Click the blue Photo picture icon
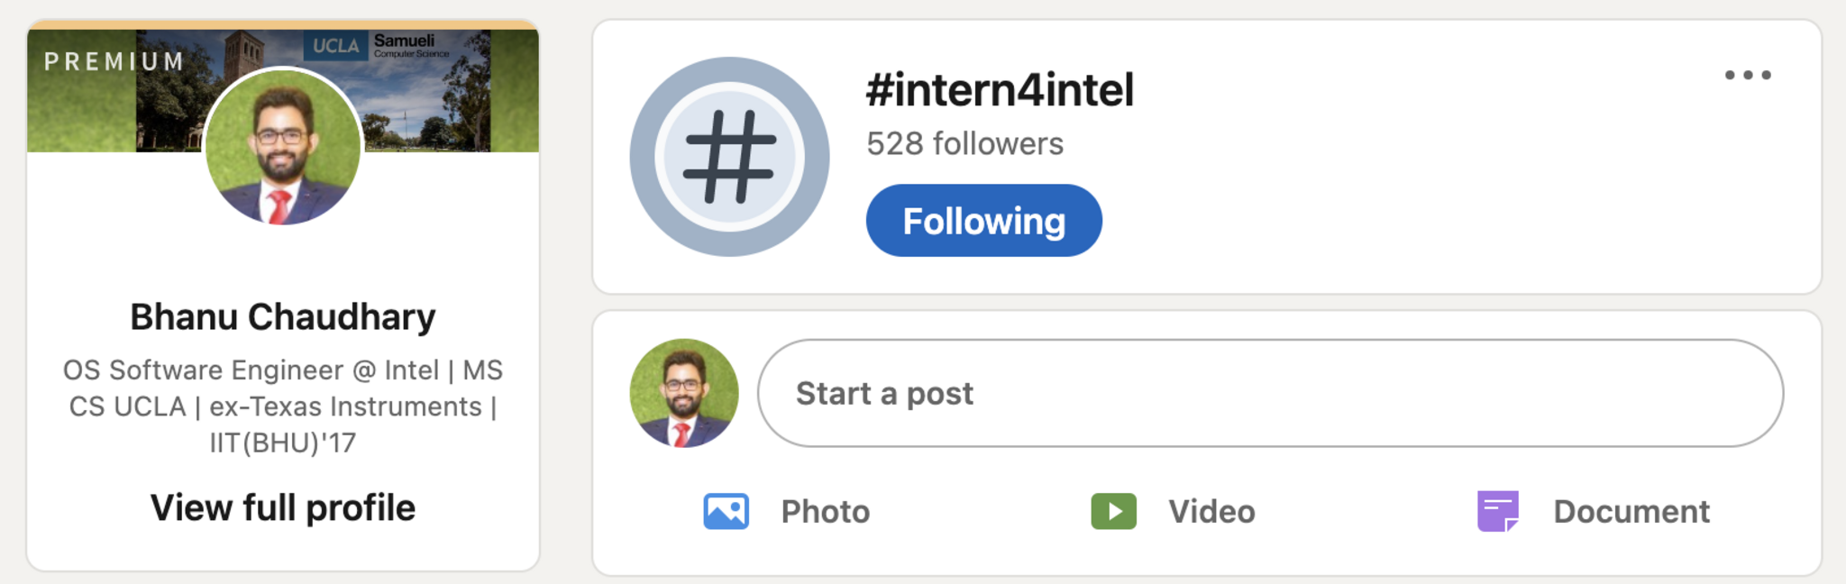Screen dimensions: 1846x584 726,511
